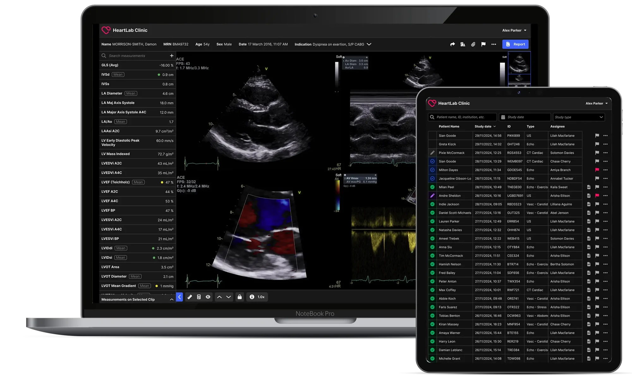This screenshot has width=632, height=382.
Task: Sort by the Study date column header
Action: click(485, 126)
